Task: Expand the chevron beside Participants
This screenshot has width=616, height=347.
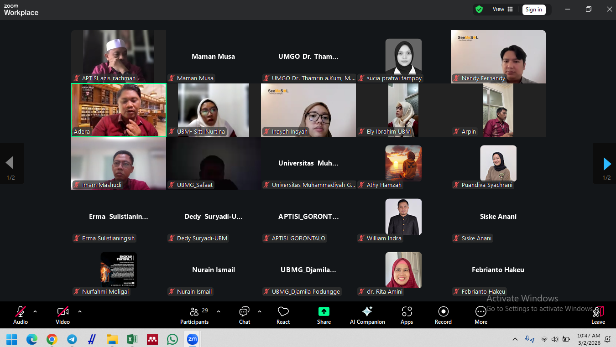Action: click(x=219, y=312)
